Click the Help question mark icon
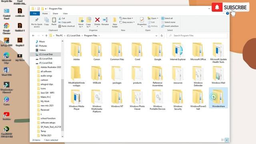The height and width of the screenshot is (144, 256). coord(228,13)
